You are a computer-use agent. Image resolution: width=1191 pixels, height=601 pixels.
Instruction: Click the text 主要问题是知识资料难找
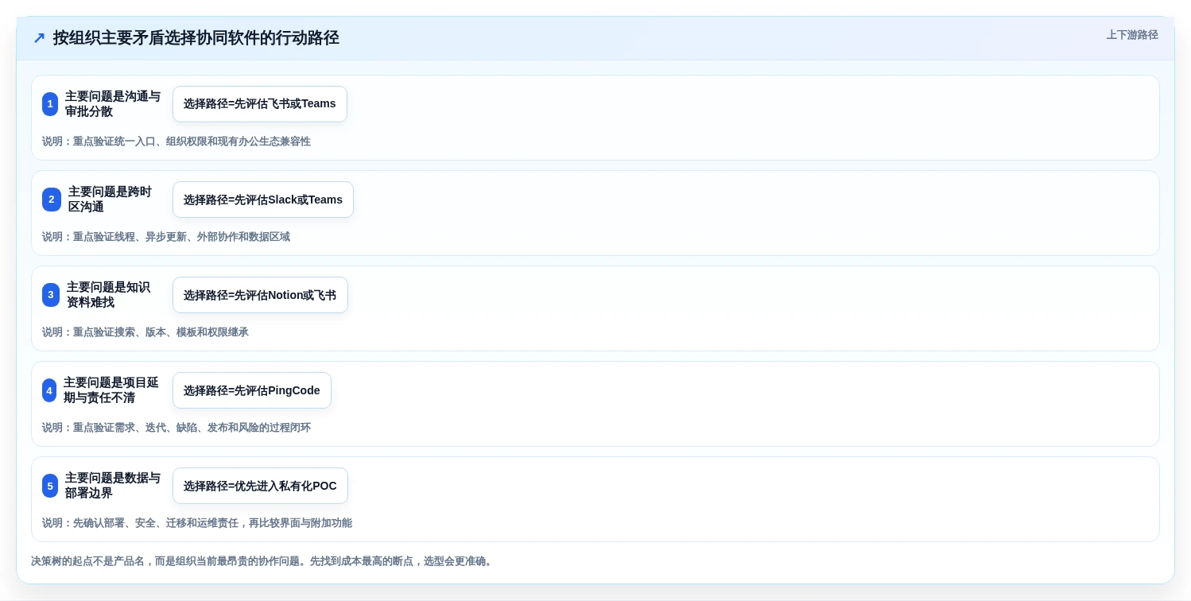108,295
